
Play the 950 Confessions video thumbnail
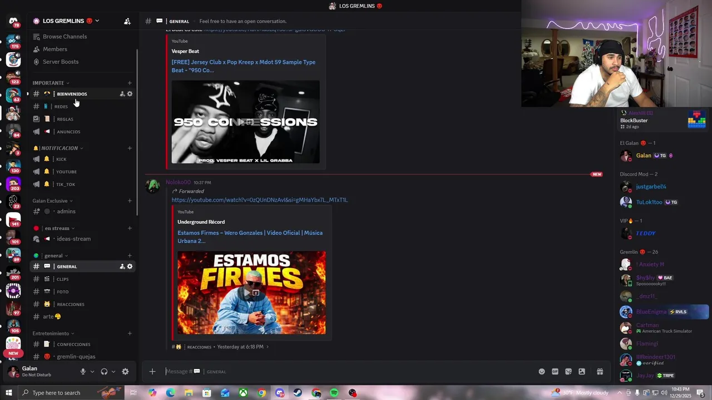pyautogui.click(x=245, y=122)
